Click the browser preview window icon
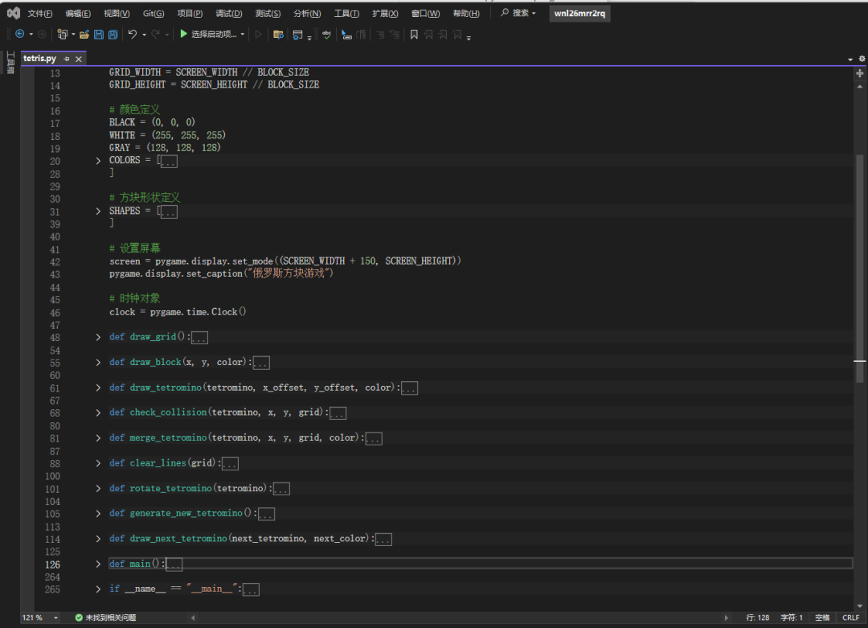Viewport: 868px width, 628px height. click(297, 35)
